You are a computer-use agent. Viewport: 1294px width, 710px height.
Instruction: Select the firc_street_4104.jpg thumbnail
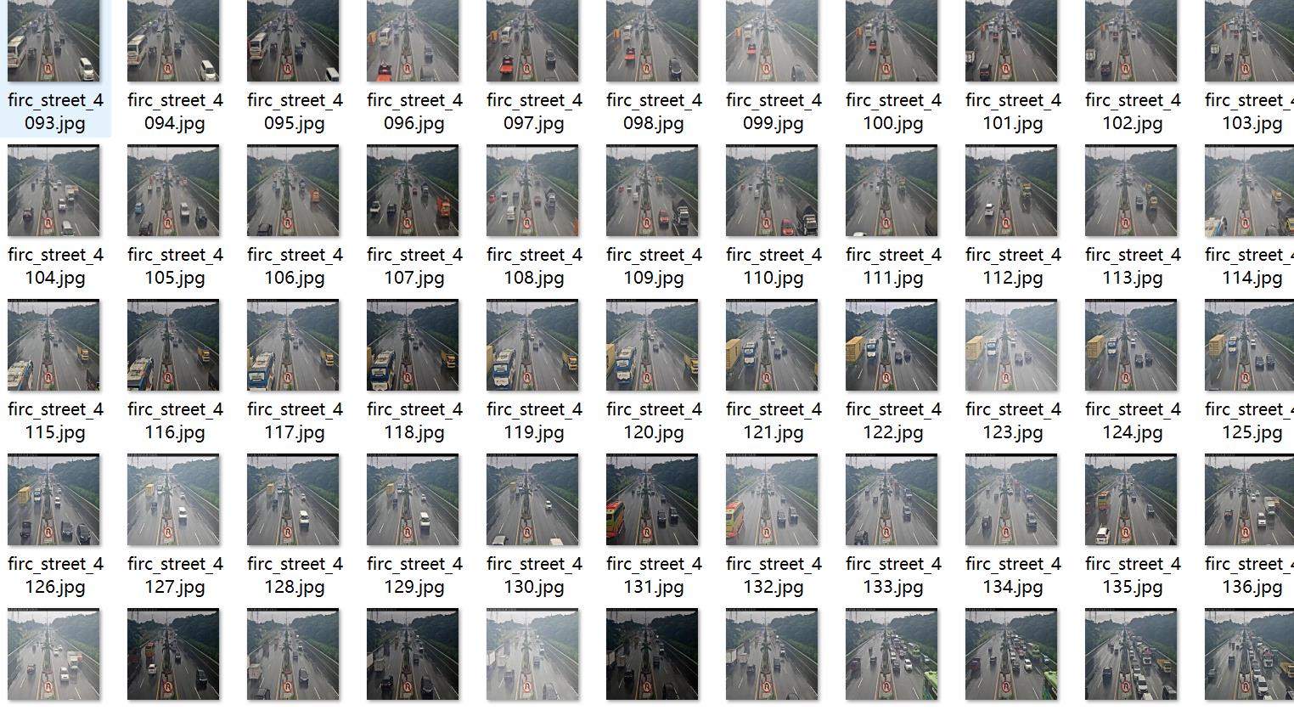click(53, 190)
